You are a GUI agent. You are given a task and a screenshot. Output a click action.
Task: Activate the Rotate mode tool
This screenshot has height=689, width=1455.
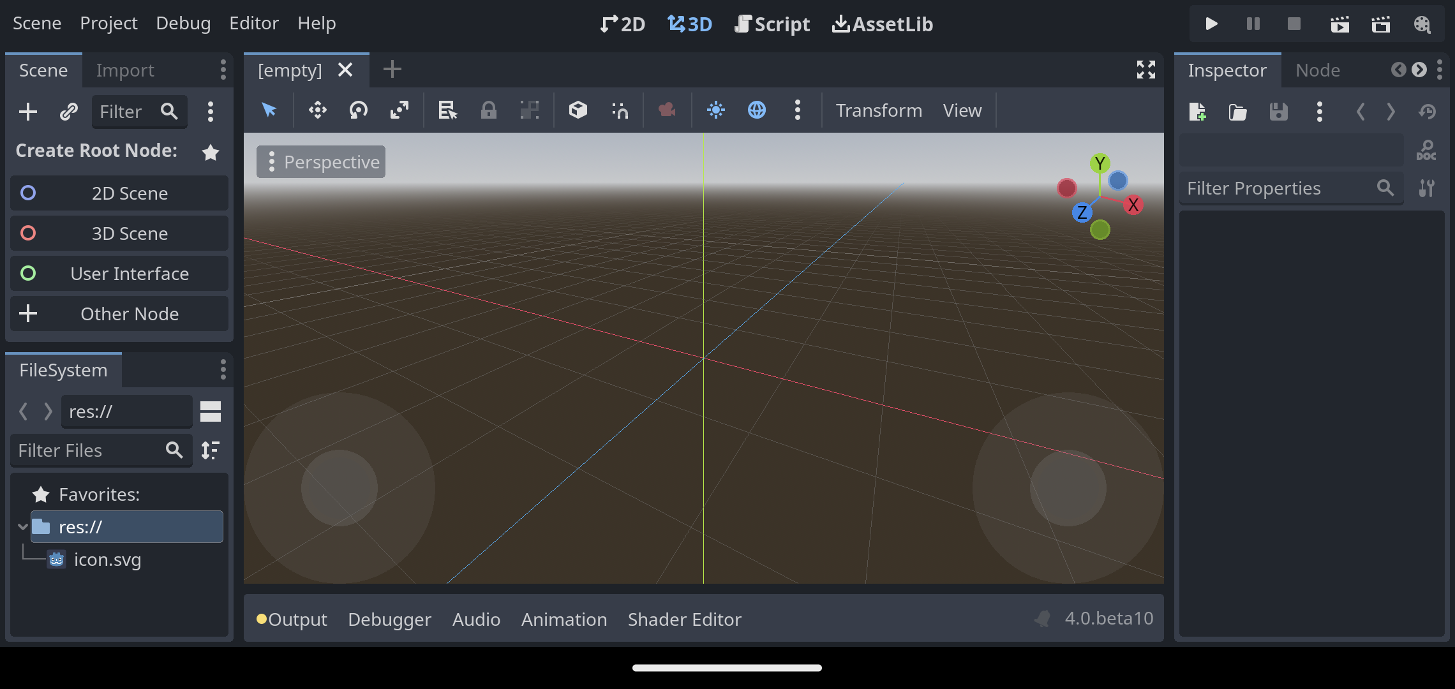tap(358, 110)
